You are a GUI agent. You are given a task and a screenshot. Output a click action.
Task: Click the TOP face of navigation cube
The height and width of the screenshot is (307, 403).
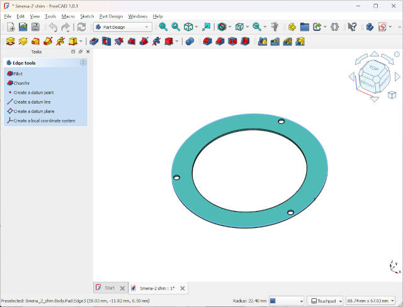(374, 68)
